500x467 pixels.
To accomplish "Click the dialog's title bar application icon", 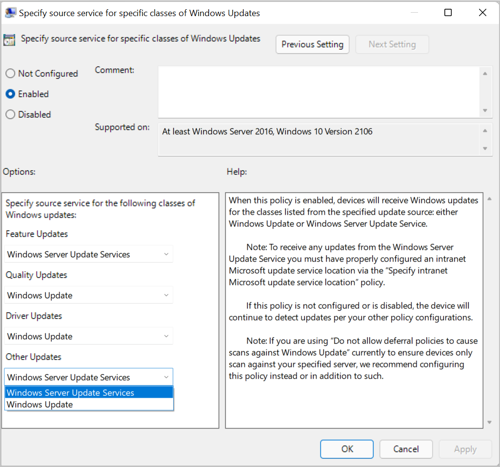I will point(10,12).
